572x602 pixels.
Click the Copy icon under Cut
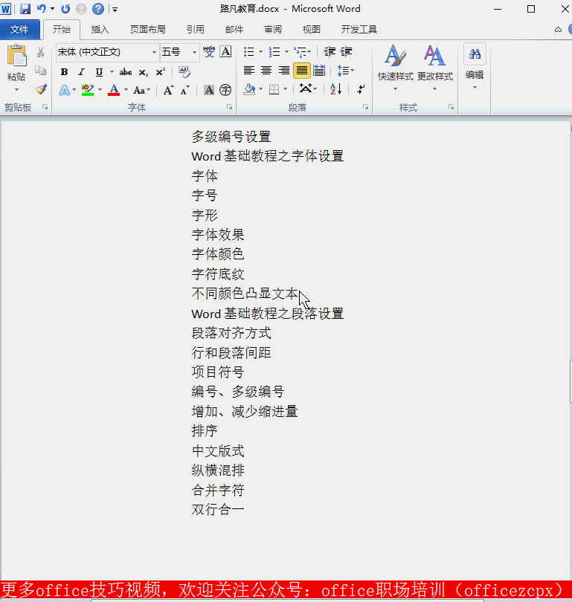(x=41, y=71)
